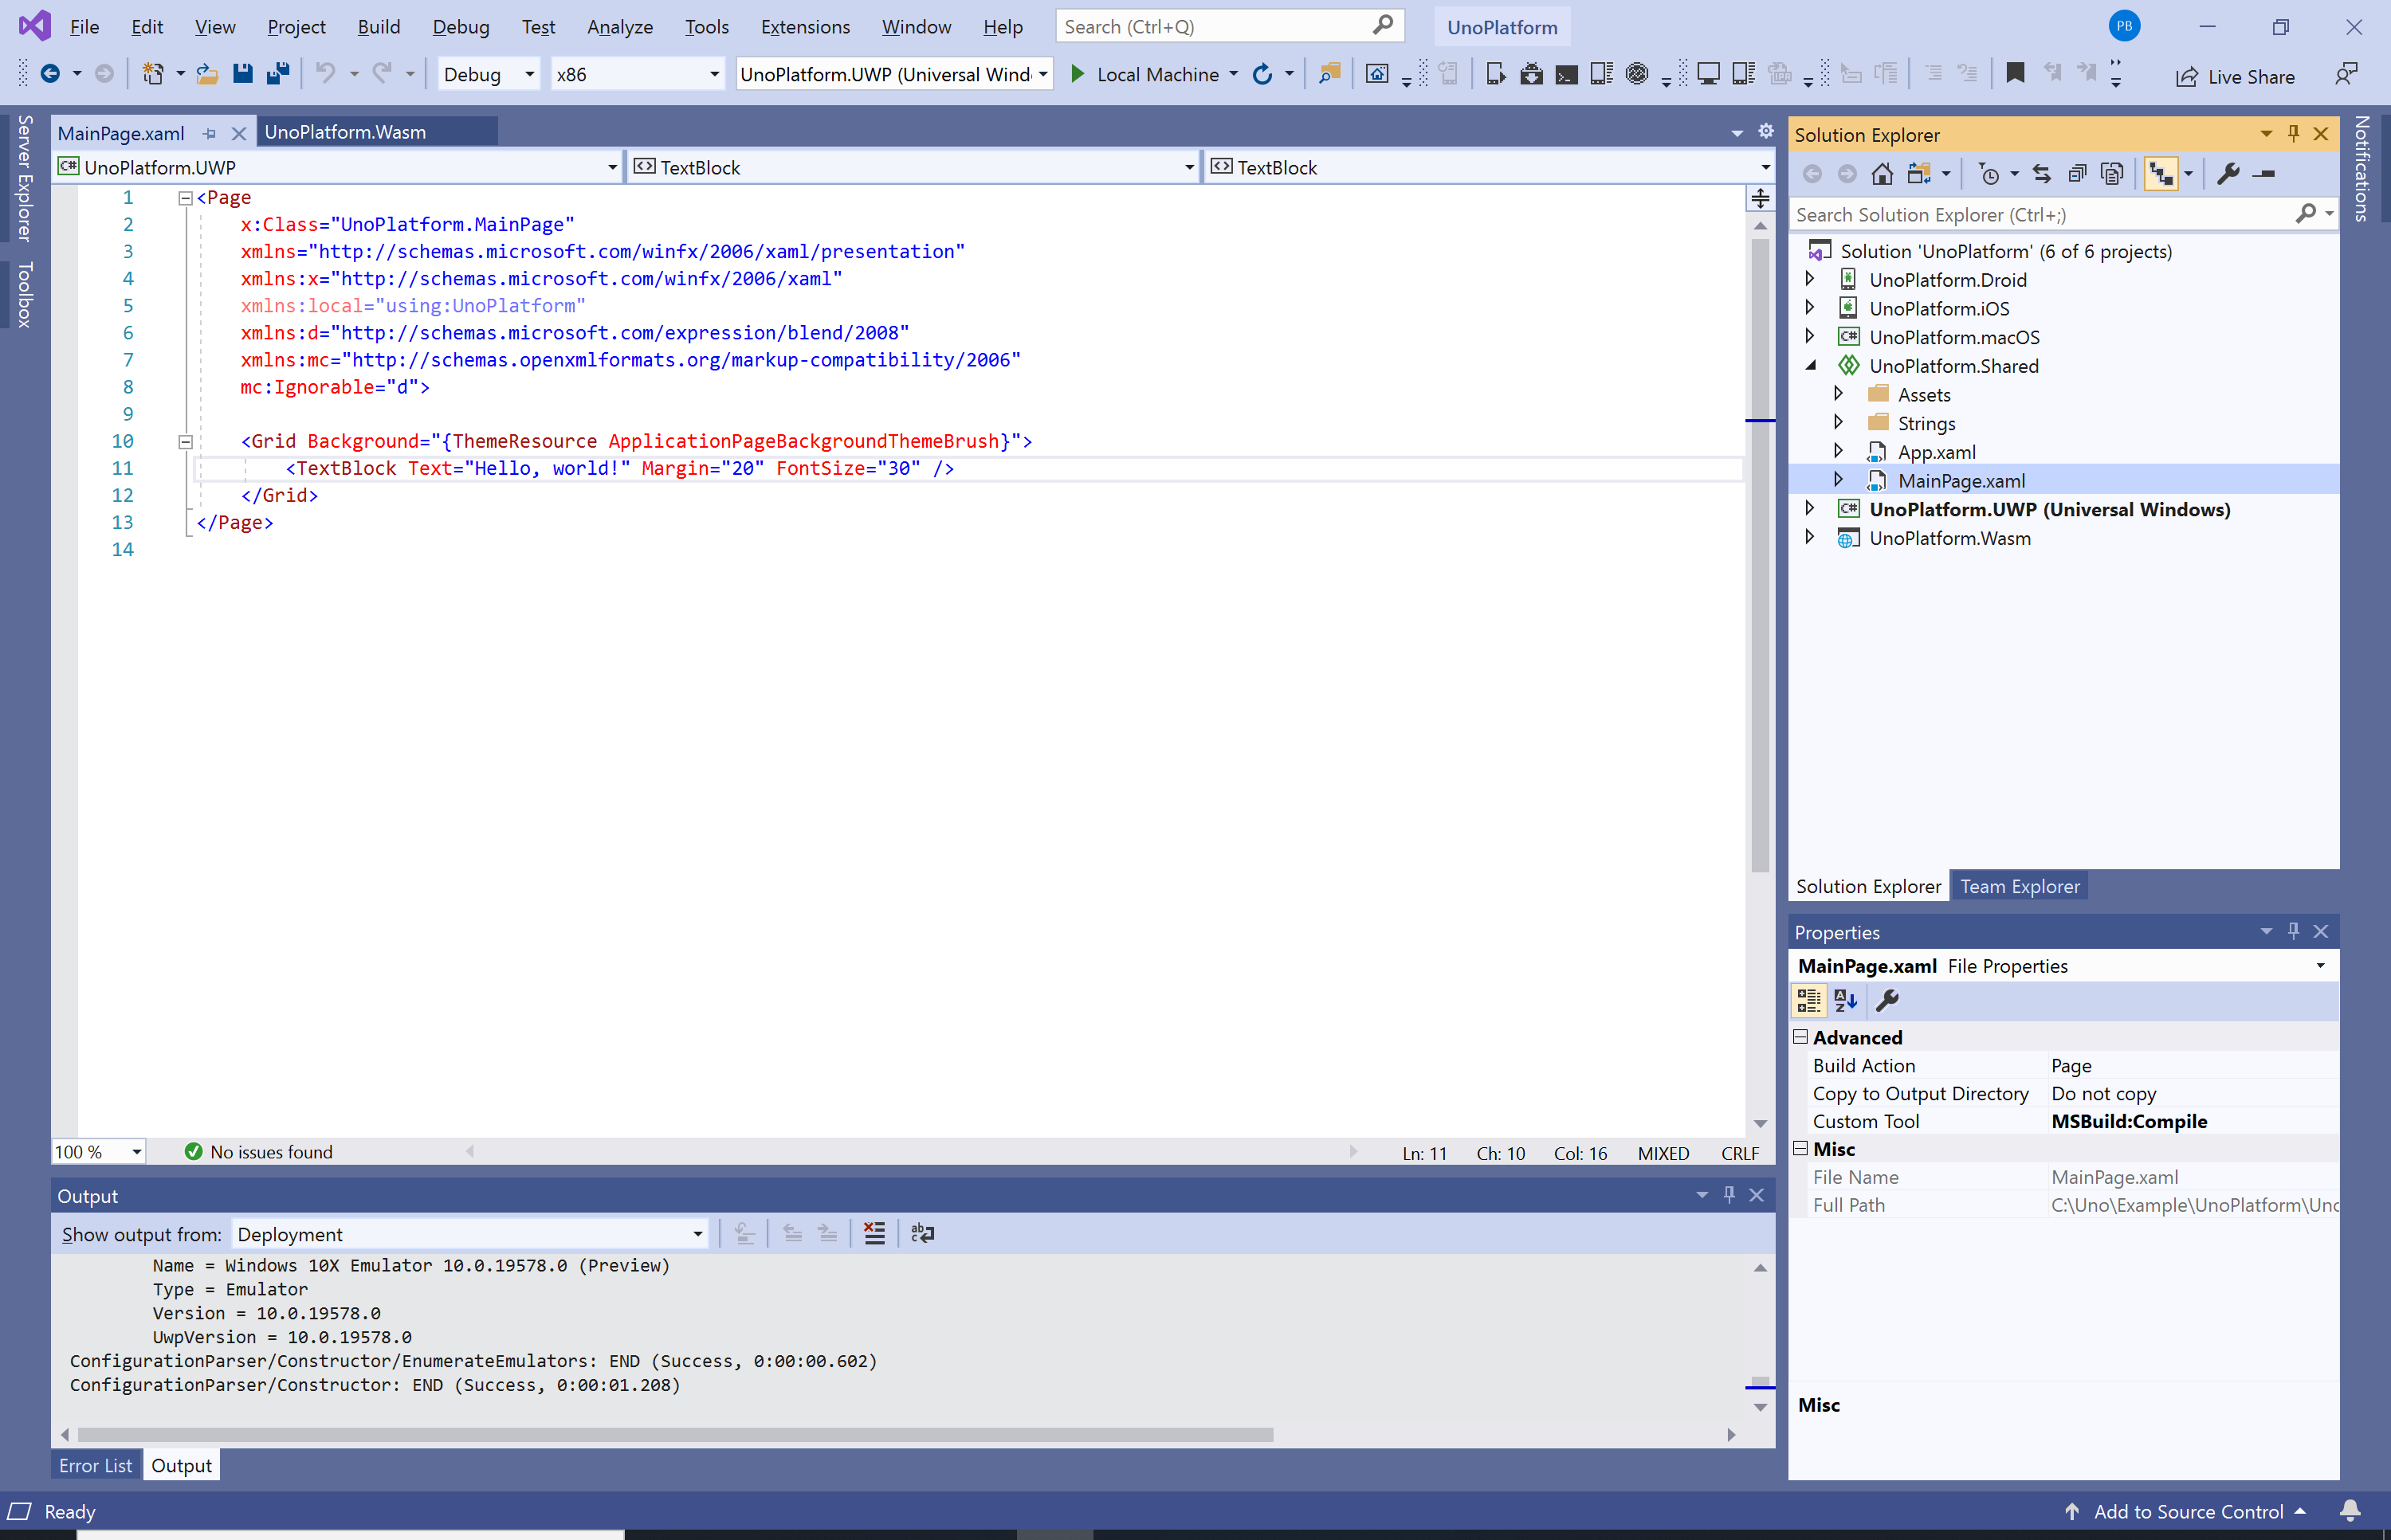The width and height of the screenshot is (2391, 1540).
Task: Toggle auto-hide pin on Properties panel
Action: [2294, 931]
